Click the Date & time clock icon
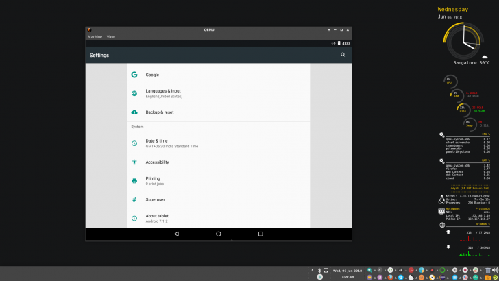This screenshot has width=499, height=281. (x=134, y=143)
